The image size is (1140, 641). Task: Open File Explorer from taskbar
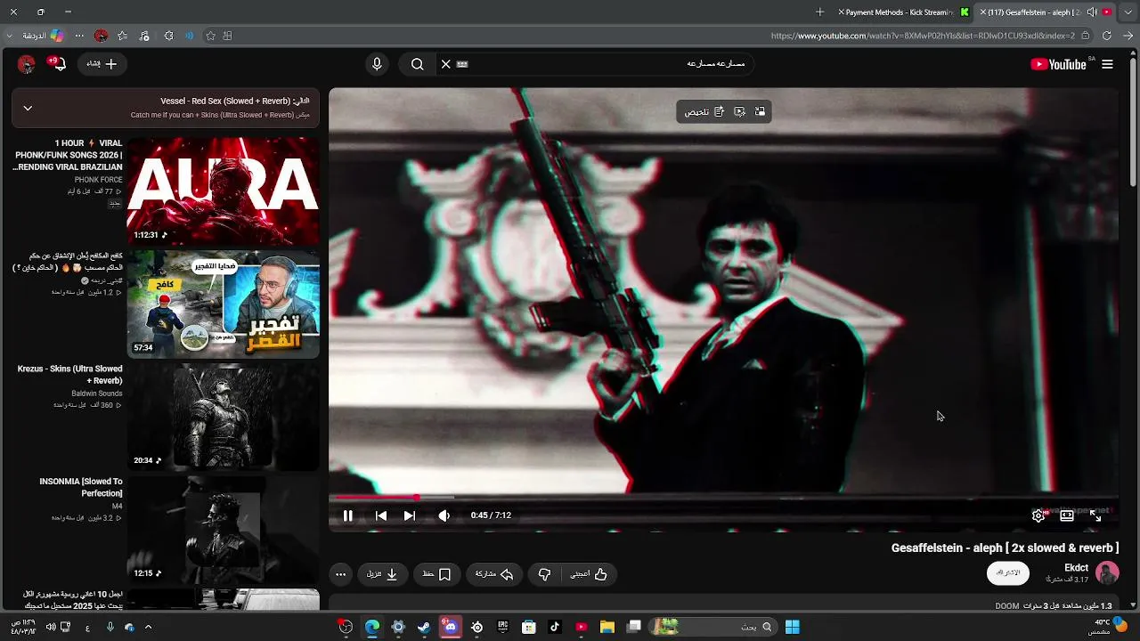pos(607,627)
